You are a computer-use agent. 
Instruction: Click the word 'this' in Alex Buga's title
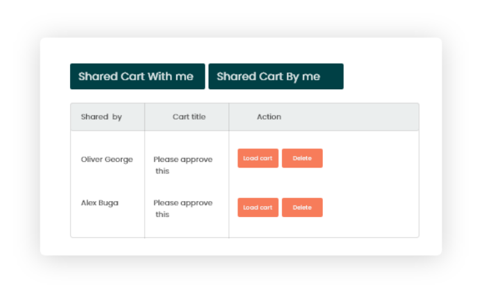coord(162,215)
